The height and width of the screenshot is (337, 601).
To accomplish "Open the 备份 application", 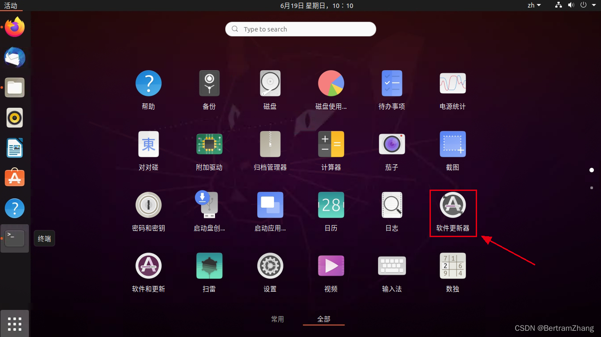I will tap(209, 90).
